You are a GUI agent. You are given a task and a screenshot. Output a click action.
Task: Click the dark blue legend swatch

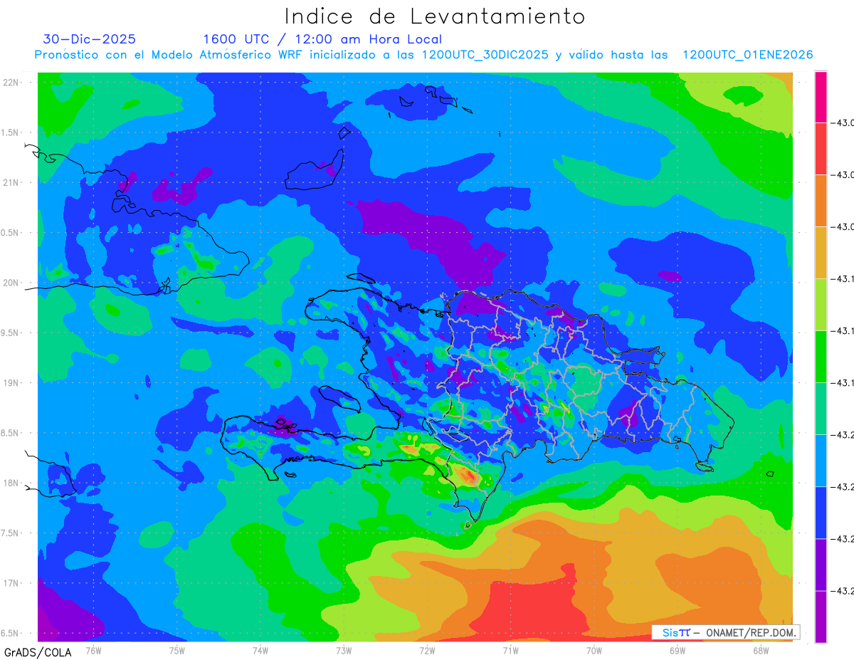click(821, 513)
